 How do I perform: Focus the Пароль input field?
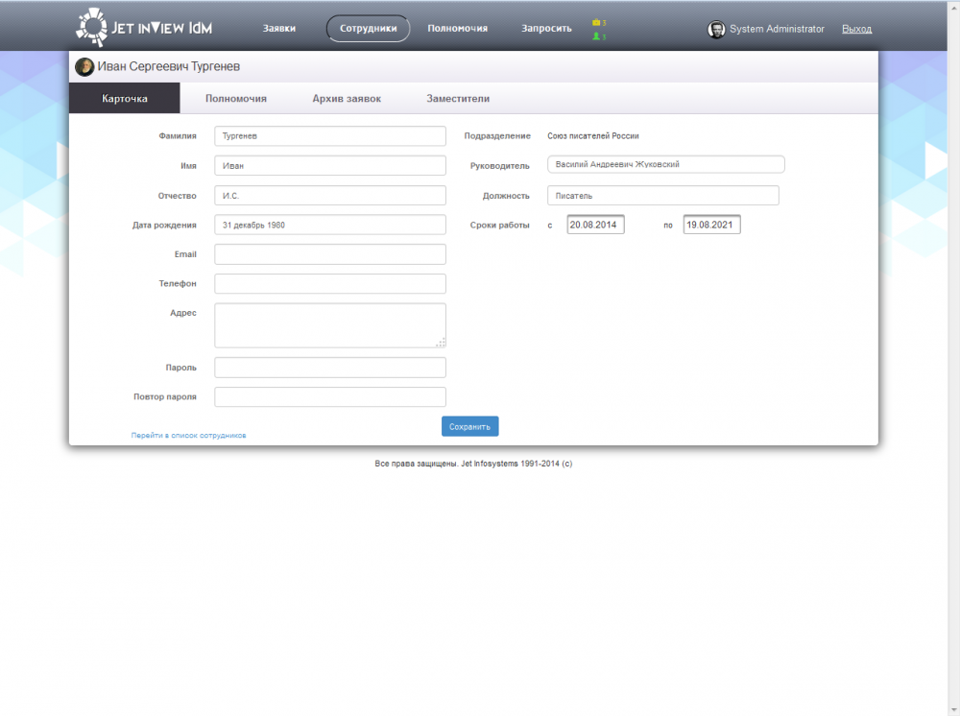tap(330, 368)
